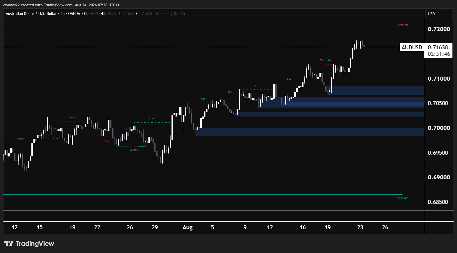The width and height of the screenshot is (457, 253).
Task: Click the 0.72000 price axis label
Action: click(x=439, y=29)
